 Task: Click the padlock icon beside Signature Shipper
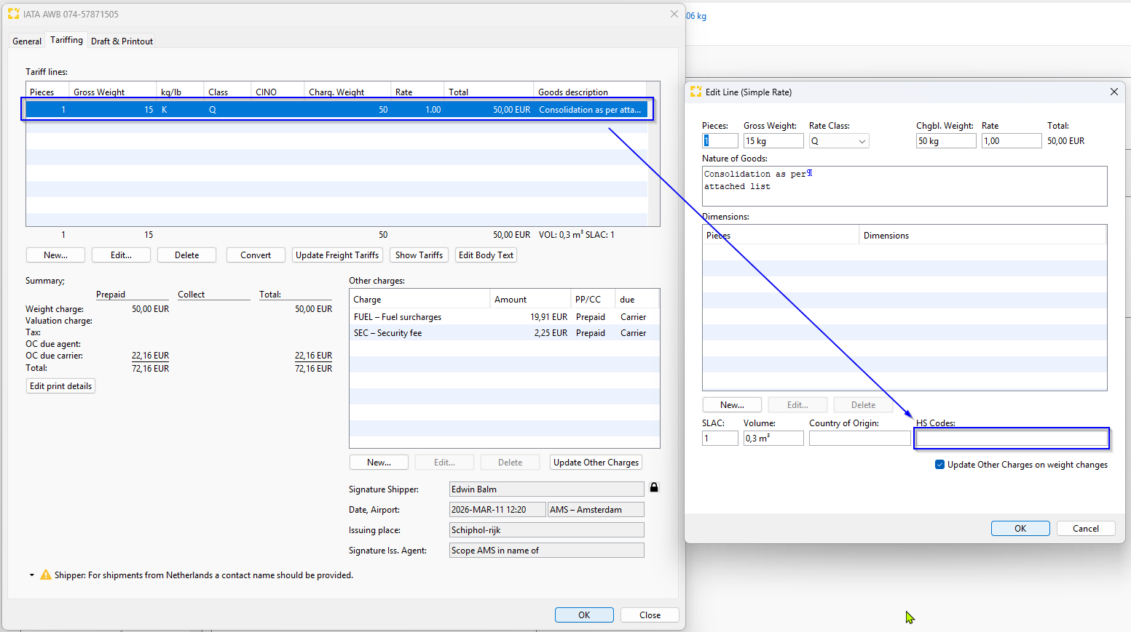(x=654, y=488)
